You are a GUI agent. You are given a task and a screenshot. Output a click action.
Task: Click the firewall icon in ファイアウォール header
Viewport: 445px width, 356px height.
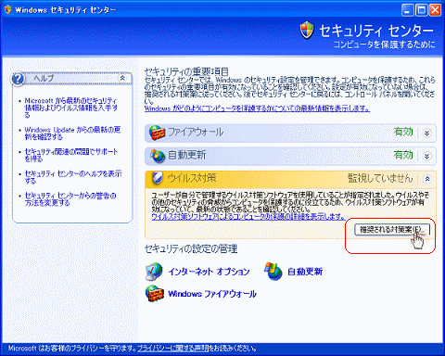click(157, 133)
